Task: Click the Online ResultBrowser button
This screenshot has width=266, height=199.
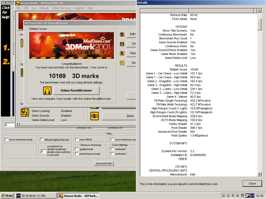Action: [76, 90]
